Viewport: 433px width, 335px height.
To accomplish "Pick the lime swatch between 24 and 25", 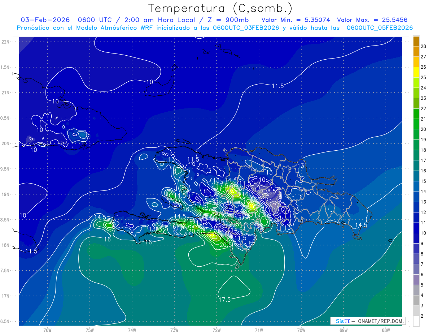I will (416, 83).
